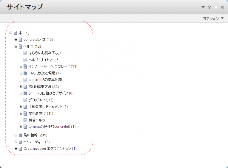228x168 pixels.
Task: Click page icon beside はじめにお読み下さい
Action: coord(25,53)
